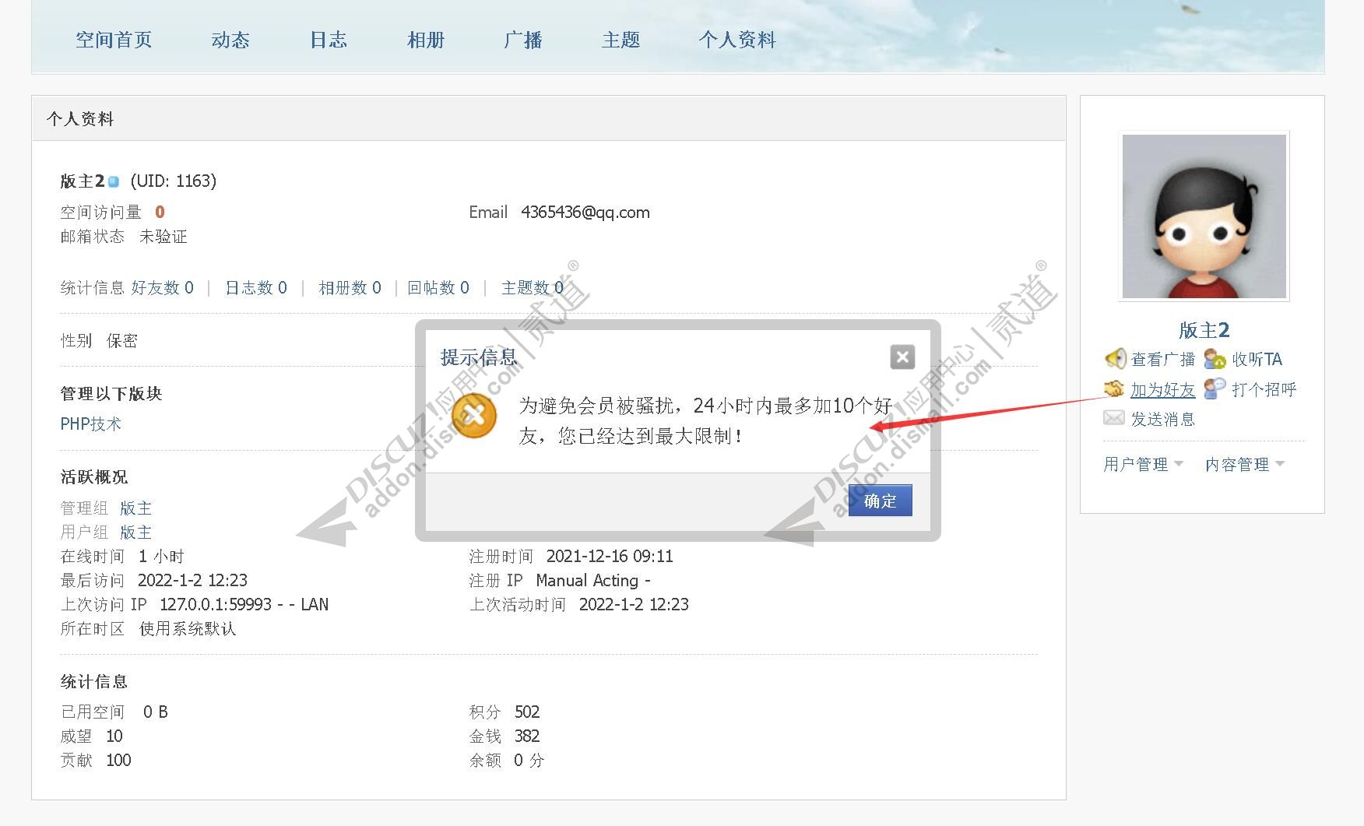Open the 主题 tab
The height and width of the screenshot is (826, 1364).
[x=620, y=40]
